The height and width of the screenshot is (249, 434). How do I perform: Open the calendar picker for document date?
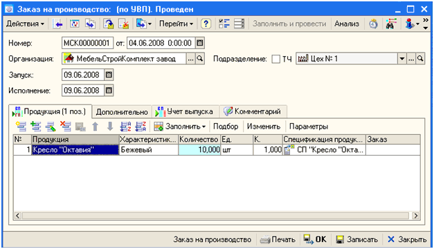[x=200, y=43]
